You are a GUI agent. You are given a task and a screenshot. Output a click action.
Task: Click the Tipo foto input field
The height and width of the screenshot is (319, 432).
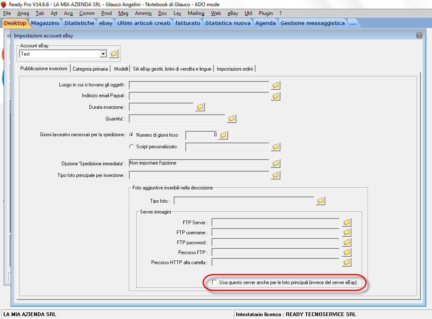click(x=244, y=201)
